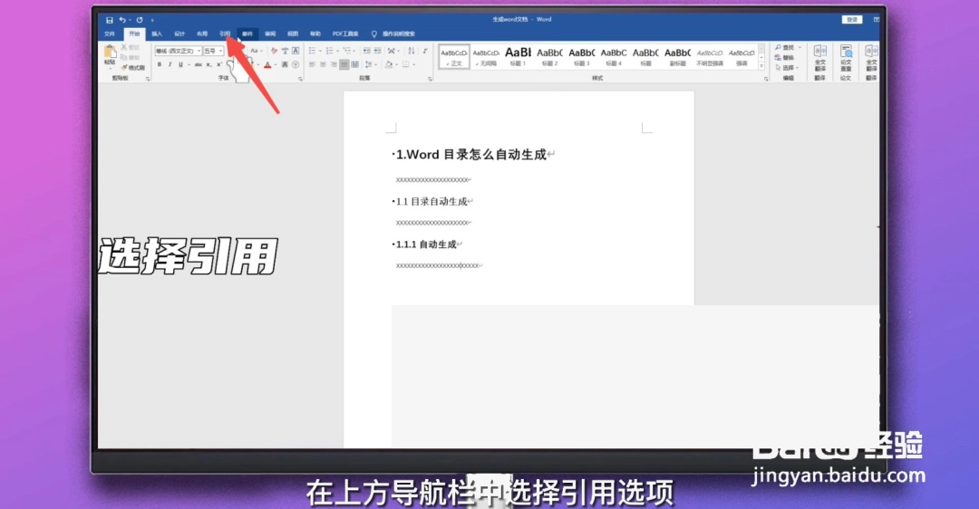Image resolution: width=979 pixels, height=509 pixels.
Task: Switch to the 审阅 (Review) tab
Action: coord(270,34)
